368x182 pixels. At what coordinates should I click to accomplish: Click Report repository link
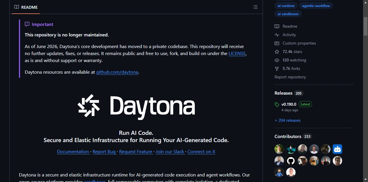click(290, 77)
